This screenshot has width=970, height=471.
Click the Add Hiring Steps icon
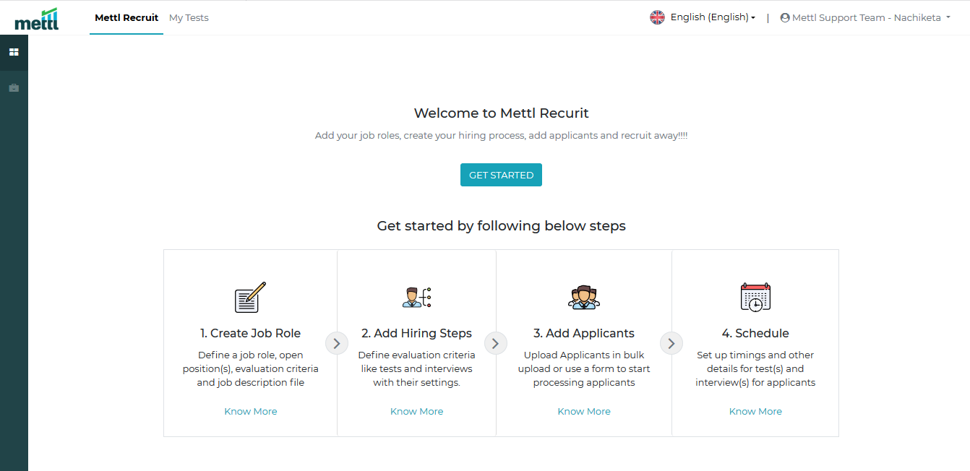[x=416, y=297]
